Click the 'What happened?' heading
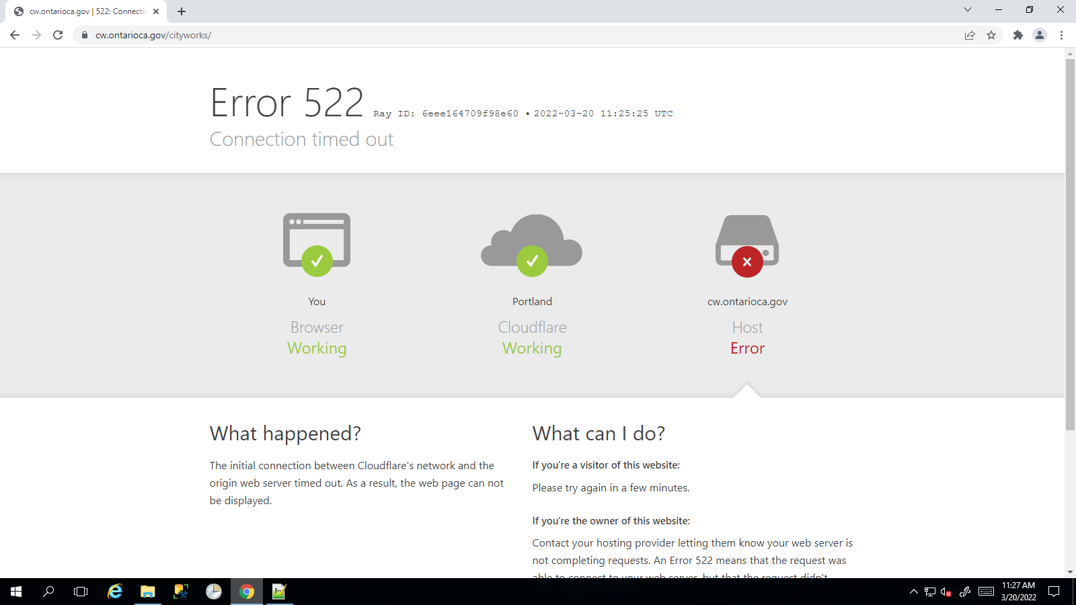The image size is (1076, 605). [x=285, y=434]
